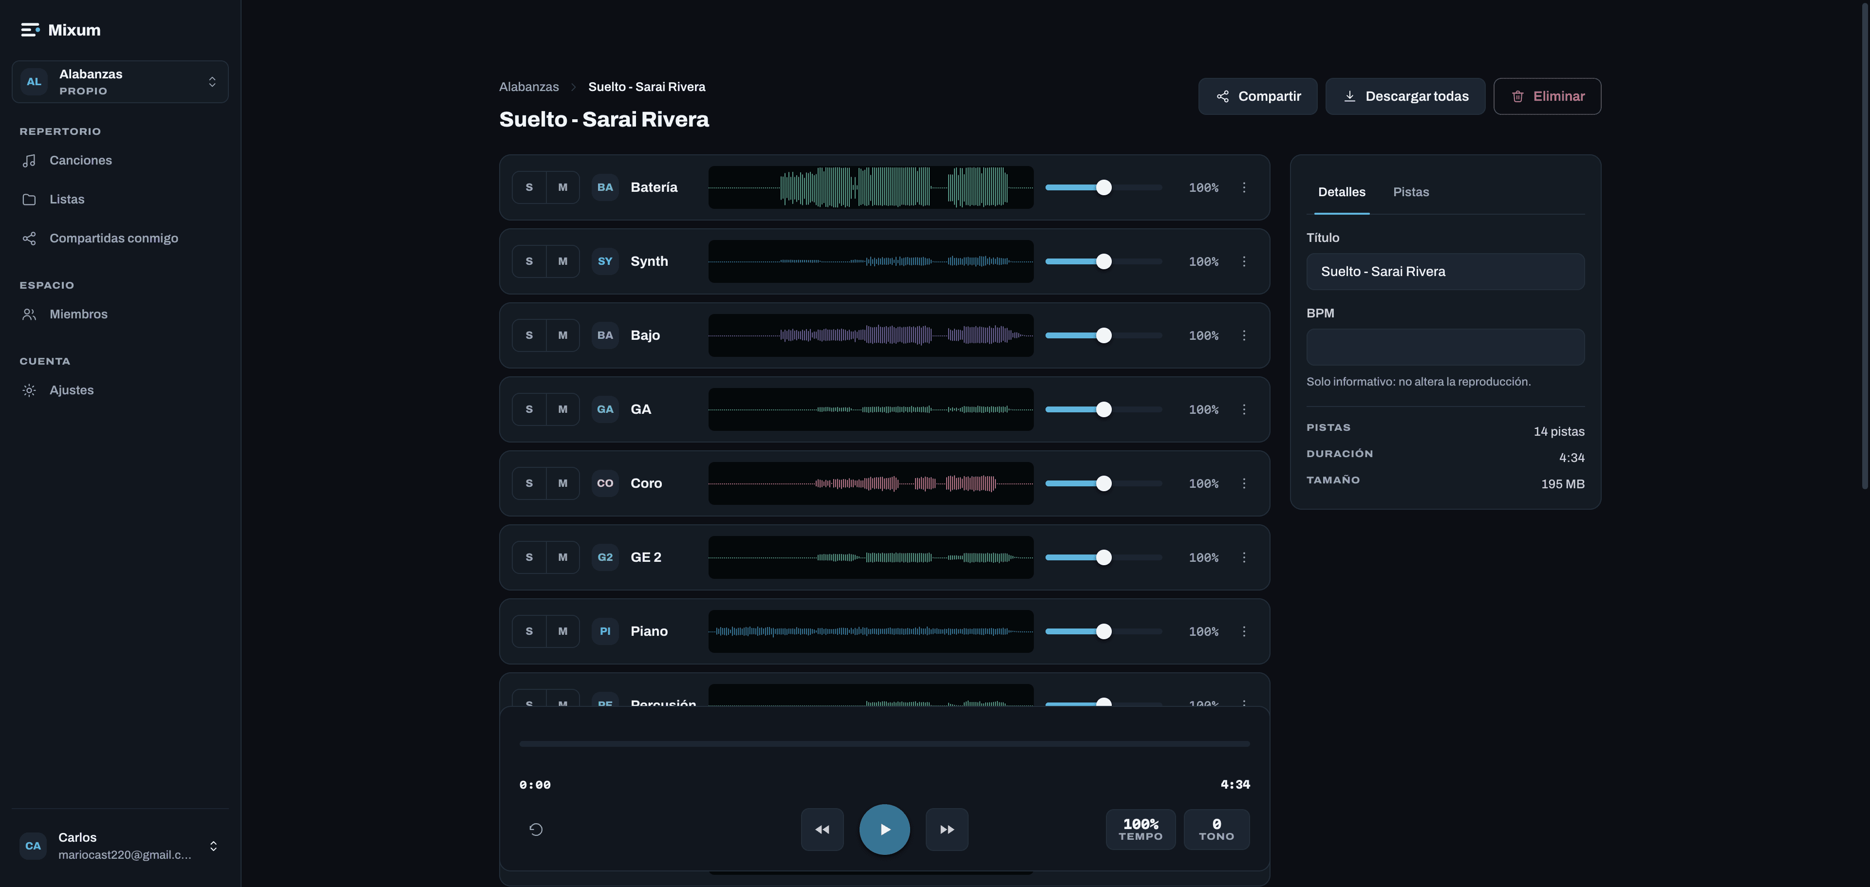
Task: Open the GE 2 track options menu
Action: tap(1244, 557)
